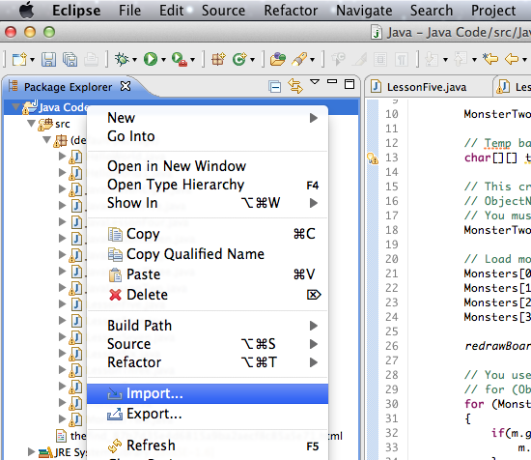The width and height of the screenshot is (531, 460).
Task: Open the Show In submenu
Action: pos(208,203)
